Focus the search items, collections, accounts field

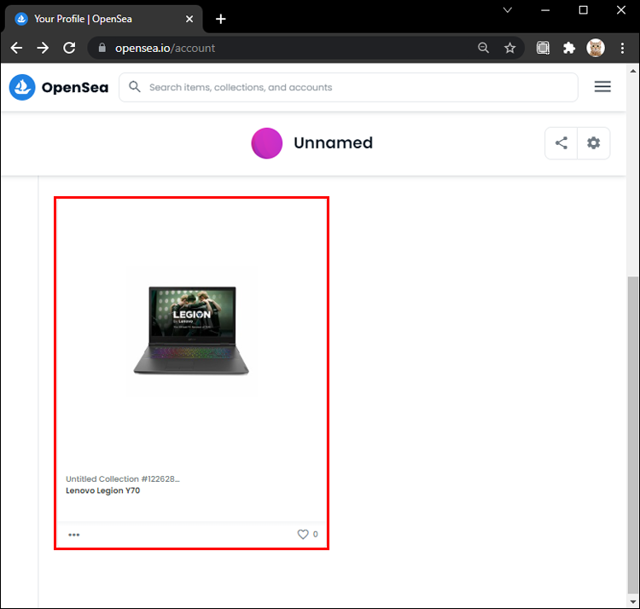pos(348,87)
